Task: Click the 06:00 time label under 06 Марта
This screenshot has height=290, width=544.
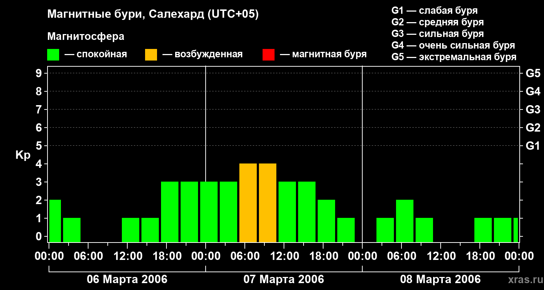Action: (88, 256)
